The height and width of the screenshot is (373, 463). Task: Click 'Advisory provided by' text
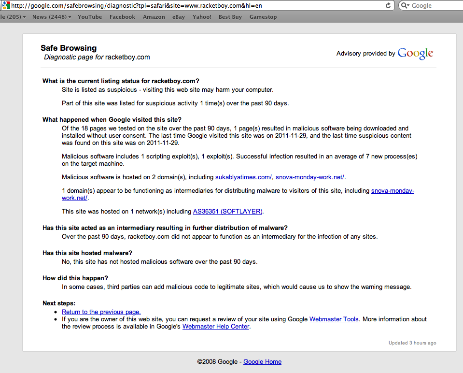coord(365,54)
